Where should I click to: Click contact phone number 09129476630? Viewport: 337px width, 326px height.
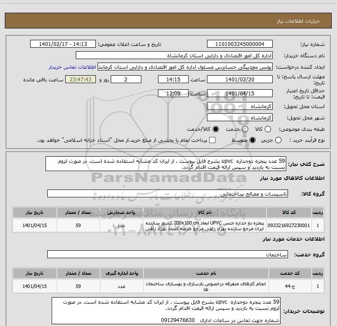coord(178,320)
